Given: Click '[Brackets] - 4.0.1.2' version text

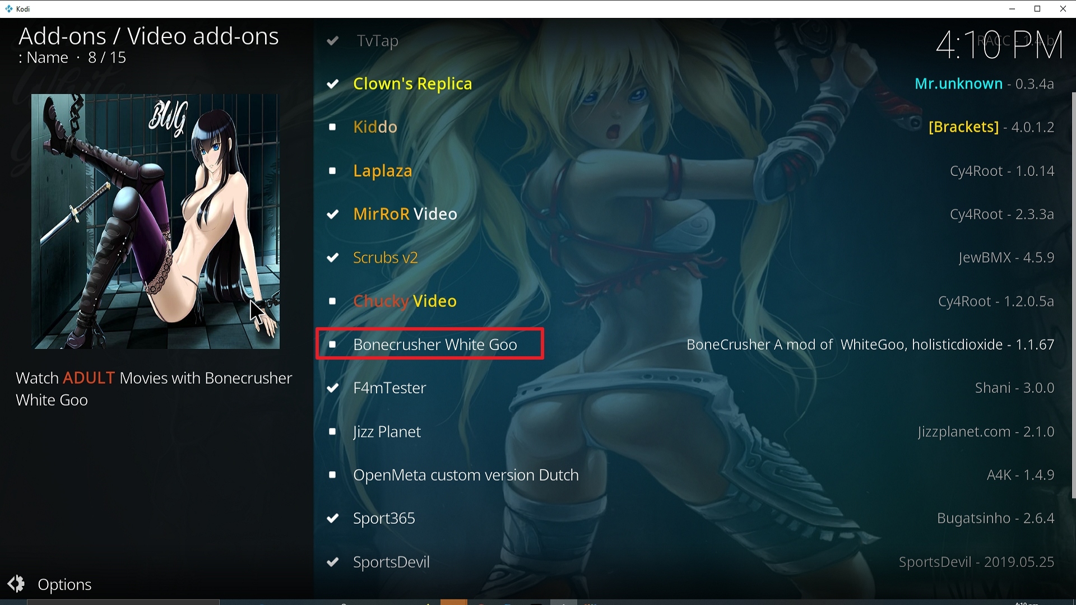Looking at the screenshot, I should [991, 127].
